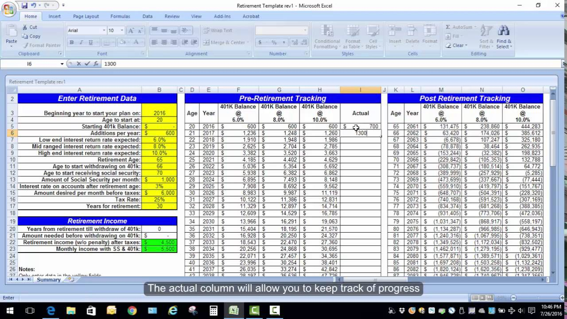Click the Paste clipboard icon
Screen dimensions: 567x319
coord(12,35)
